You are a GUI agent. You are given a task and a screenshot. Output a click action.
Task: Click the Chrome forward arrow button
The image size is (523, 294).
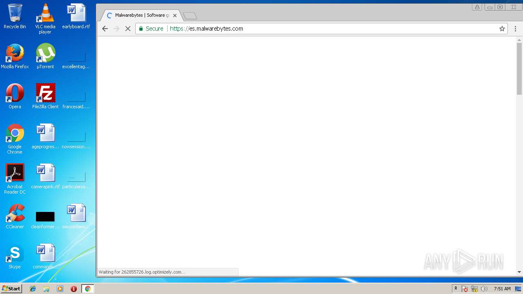pyautogui.click(x=116, y=29)
